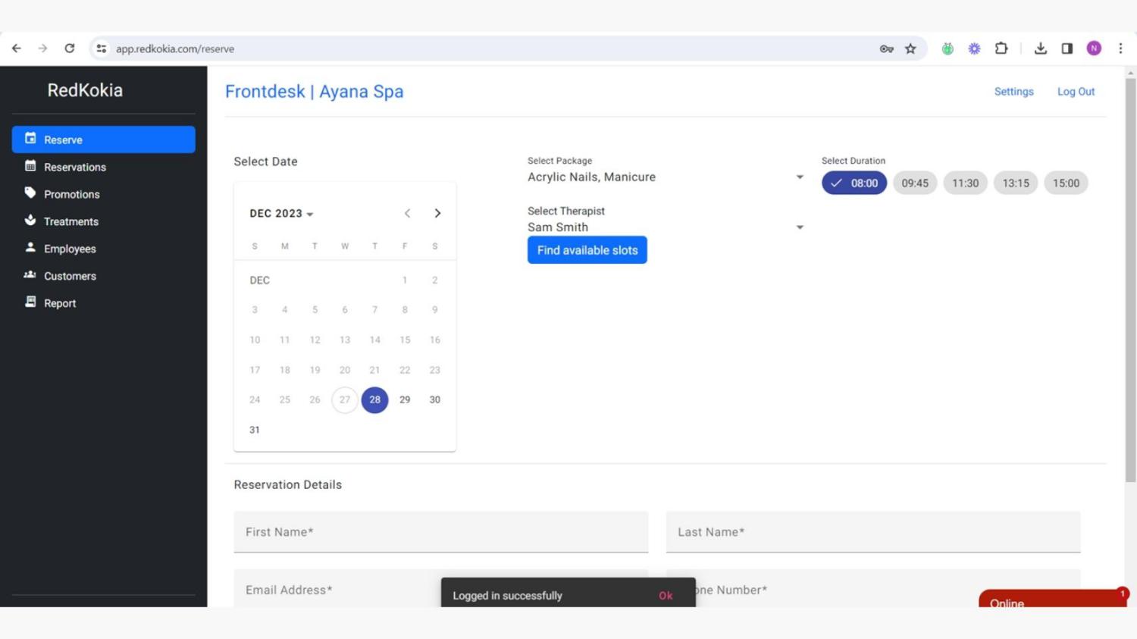Select the 11:30 time slot chip

pos(965,183)
